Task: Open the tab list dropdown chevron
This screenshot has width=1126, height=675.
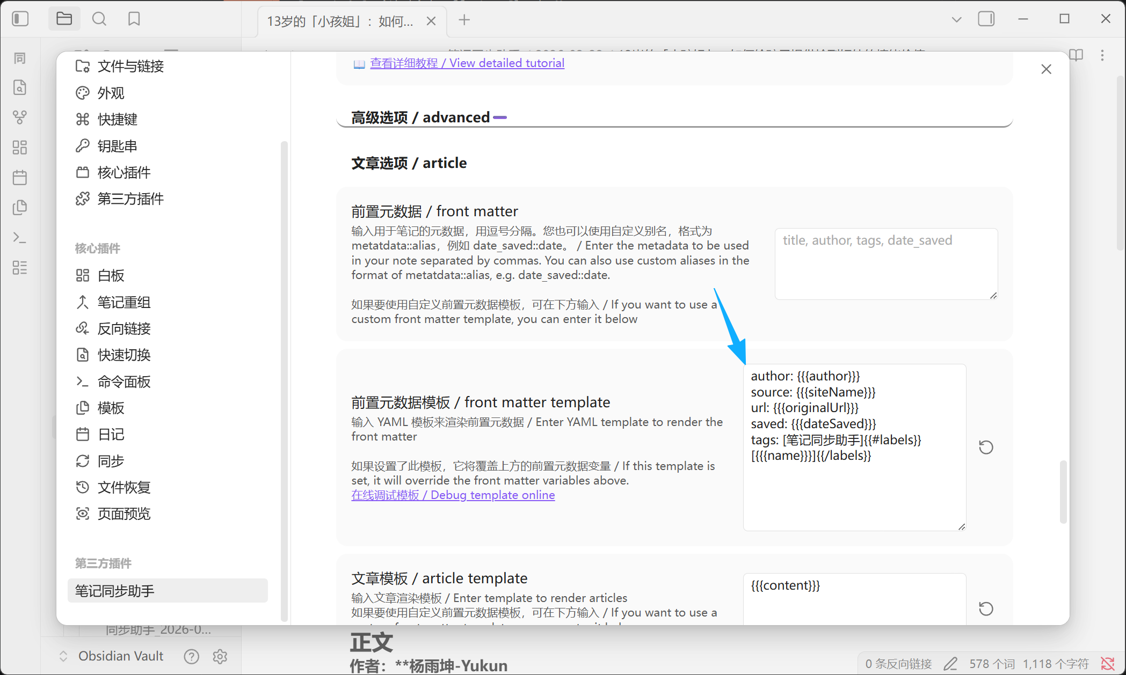Action: click(956, 20)
